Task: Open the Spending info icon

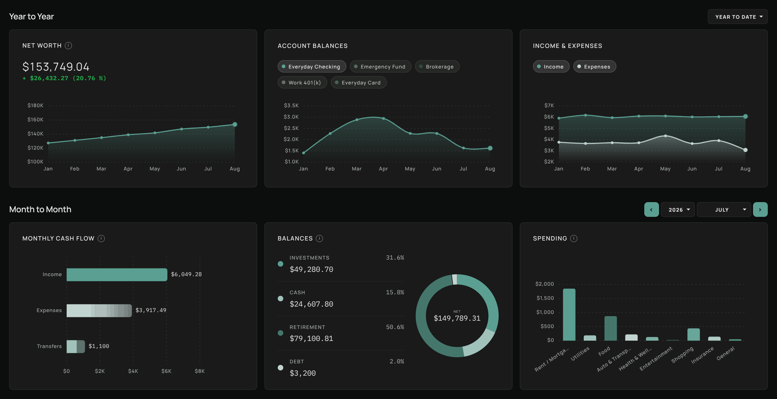Action: click(x=574, y=238)
